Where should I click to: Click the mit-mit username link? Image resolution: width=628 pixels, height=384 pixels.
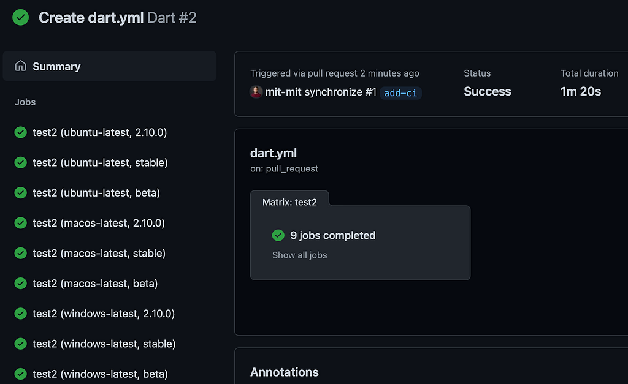click(283, 92)
